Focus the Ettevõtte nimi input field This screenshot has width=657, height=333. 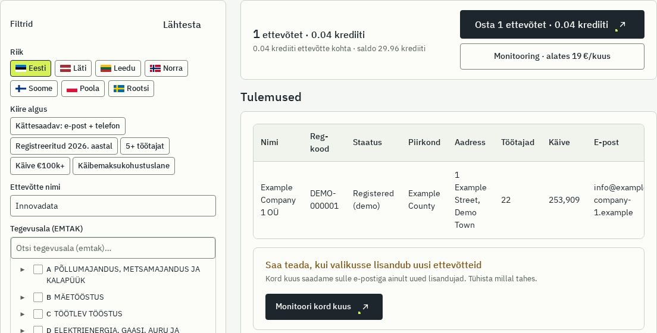point(113,206)
